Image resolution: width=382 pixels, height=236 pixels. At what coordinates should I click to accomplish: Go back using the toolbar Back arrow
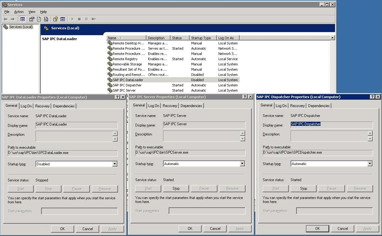click(6, 19)
